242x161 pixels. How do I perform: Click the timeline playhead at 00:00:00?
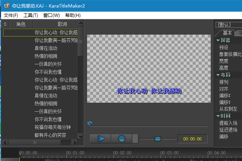coord(20,155)
